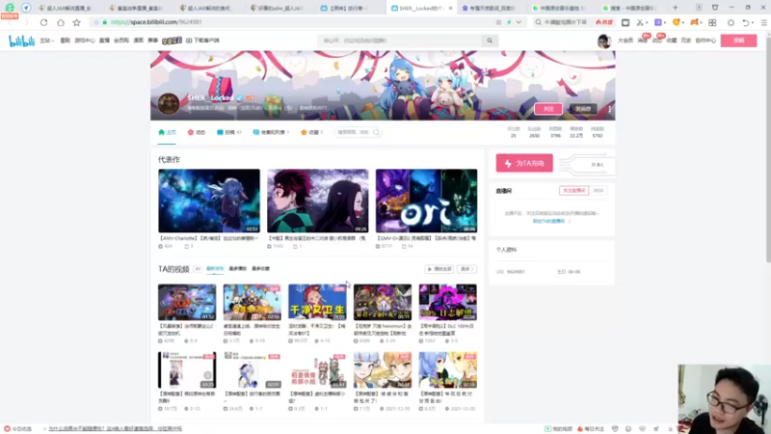Open the three-dot more menu on profile banner
This screenshot has height=434, width=771.
click(x=610, y=109)
